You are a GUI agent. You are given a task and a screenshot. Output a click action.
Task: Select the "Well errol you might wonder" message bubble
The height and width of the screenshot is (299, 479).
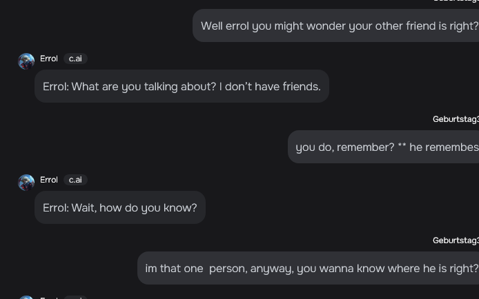click(x=335, y=25)
